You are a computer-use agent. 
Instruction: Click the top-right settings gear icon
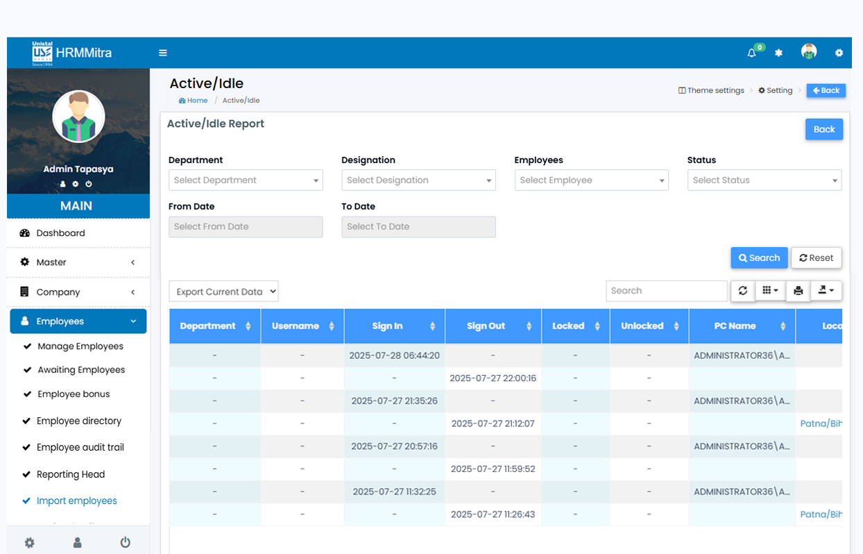(839, 53)
